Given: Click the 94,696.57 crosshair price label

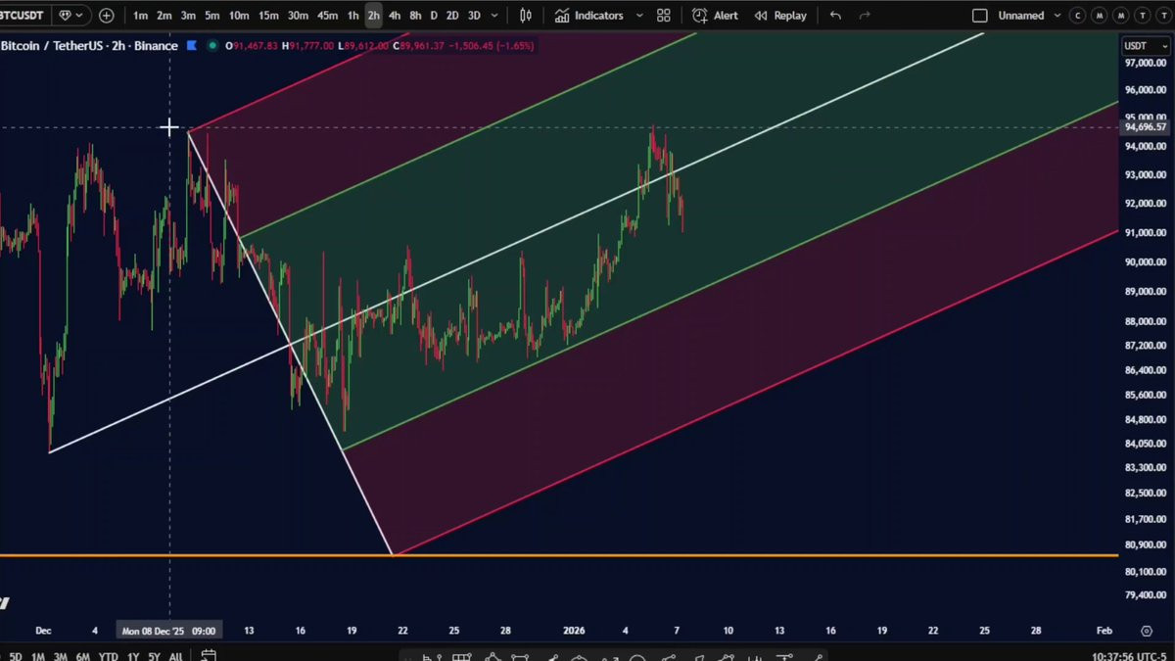Looking at the screenshot, I should [1146, 127].
